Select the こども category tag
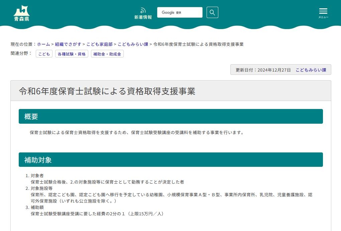This screenshot has height=231, width=341. pos(44,53)
